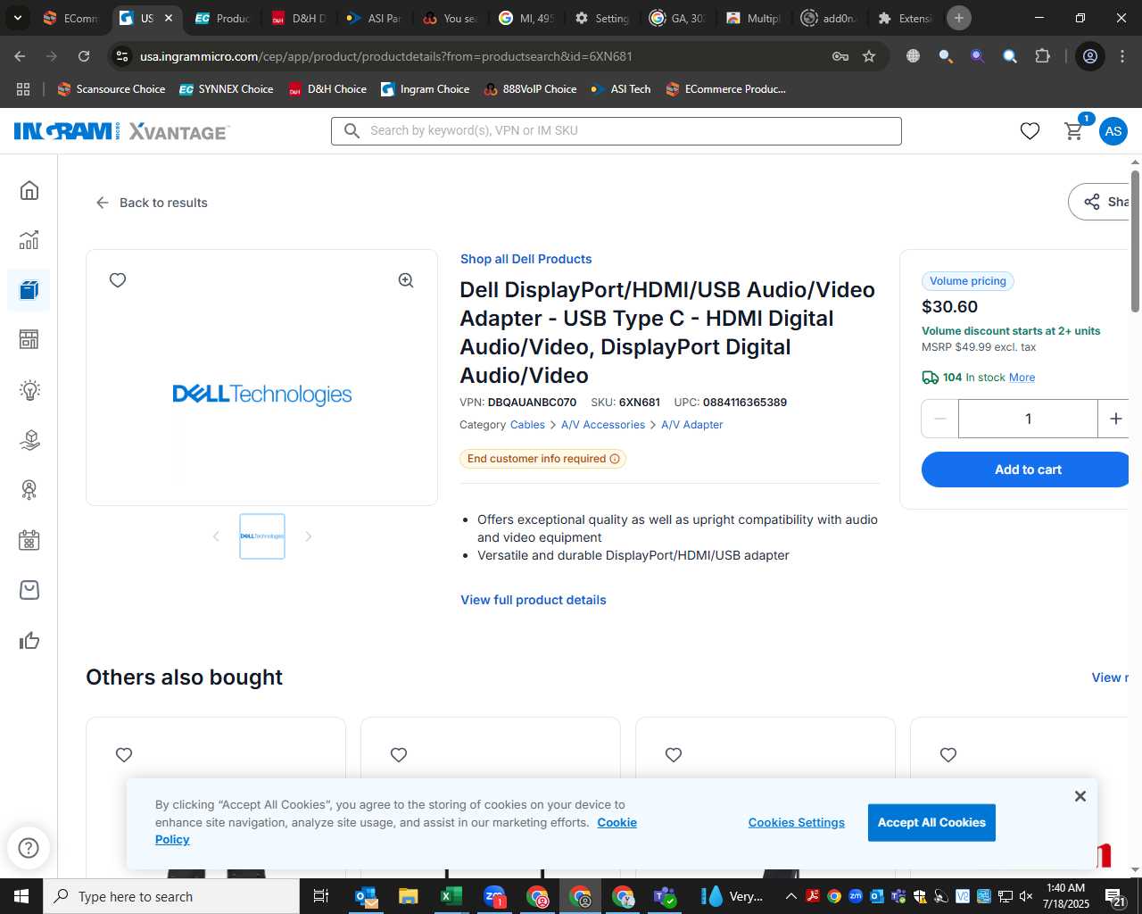
Task: Open the Cables category breadcrumb
Action: 527,425
